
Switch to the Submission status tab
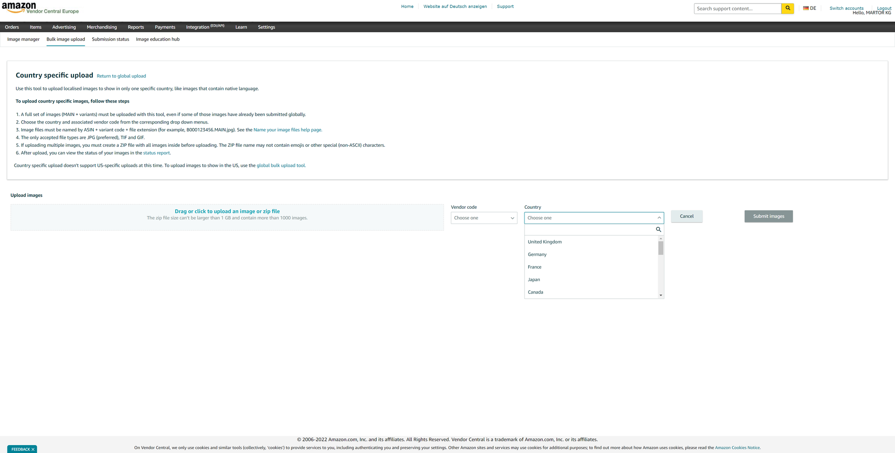(110, 39)
